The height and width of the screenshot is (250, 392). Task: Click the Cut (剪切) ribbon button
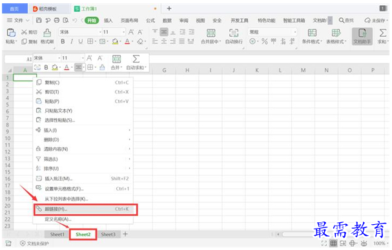click(x=29, y=32)
